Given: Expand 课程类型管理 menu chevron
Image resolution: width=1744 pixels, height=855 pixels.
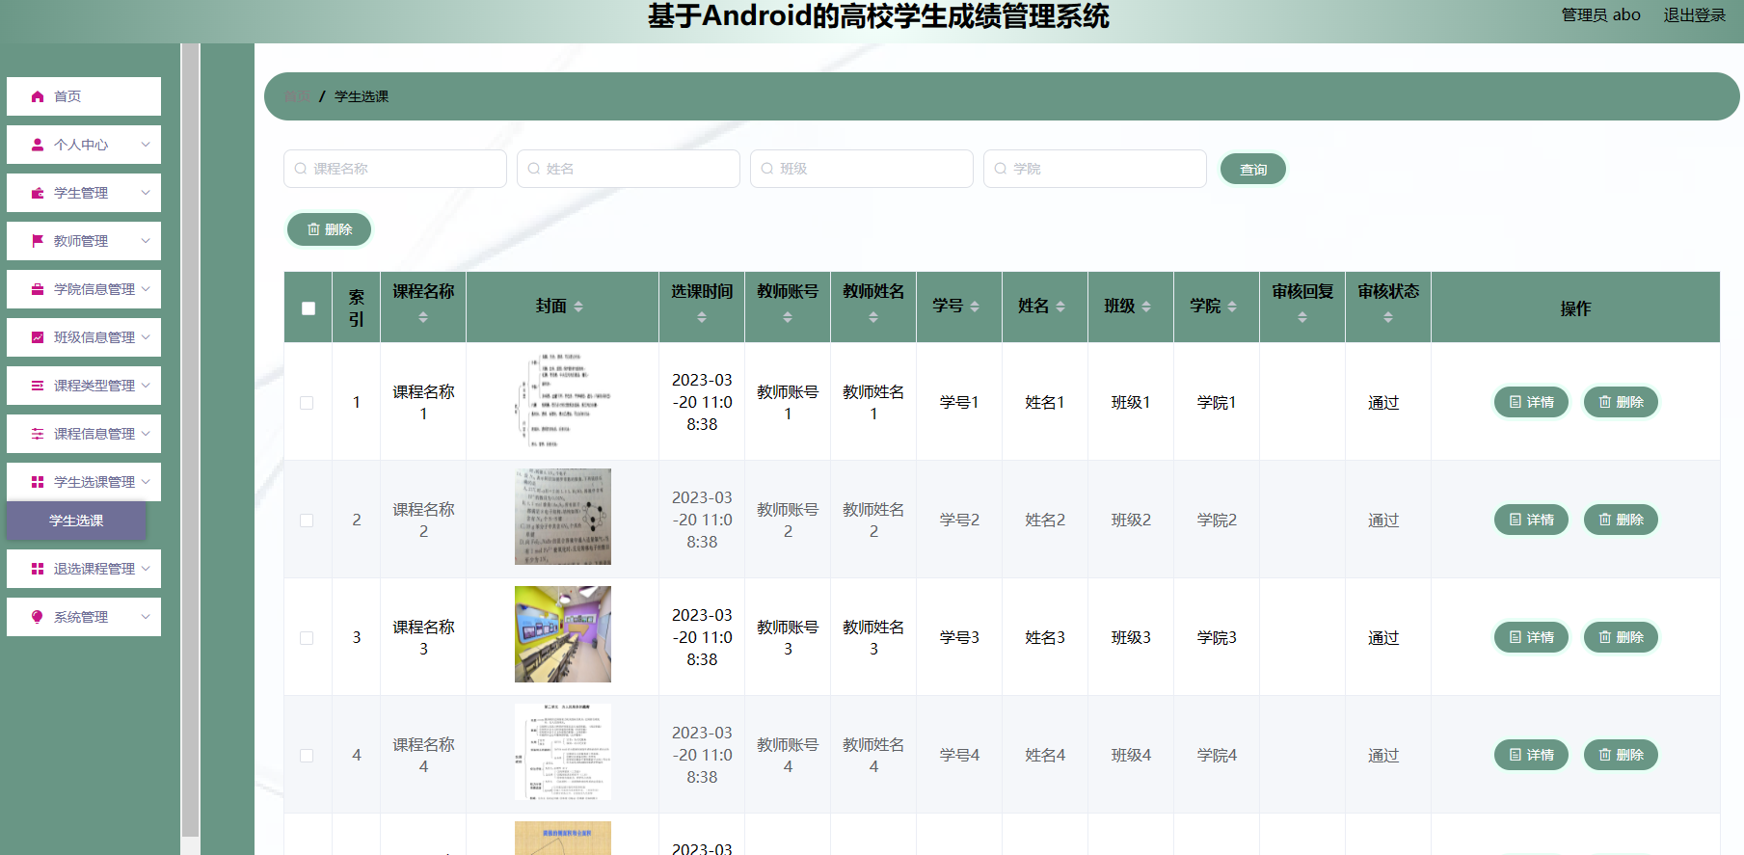Looking at the screenshot, I should (x=146, y=386).
